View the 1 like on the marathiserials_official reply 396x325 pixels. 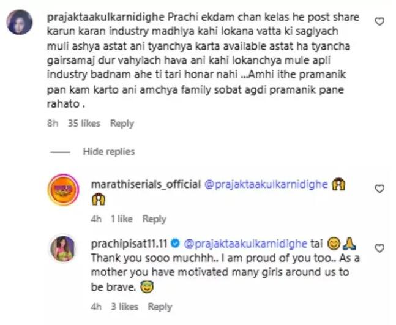pos(122,219)
